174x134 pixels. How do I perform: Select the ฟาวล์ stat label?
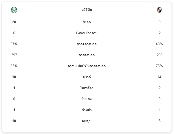pos(87,77)
